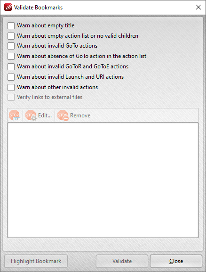
Task: Click the PDF-XChange app icon in title bar
Action: [x=8, y=7]
